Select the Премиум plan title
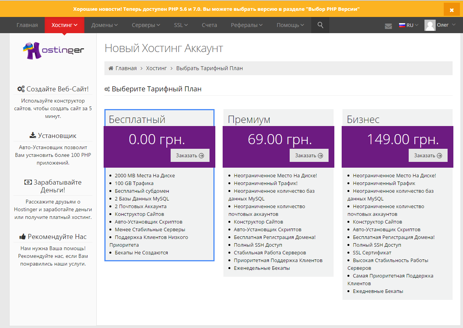 coord(249,119)
